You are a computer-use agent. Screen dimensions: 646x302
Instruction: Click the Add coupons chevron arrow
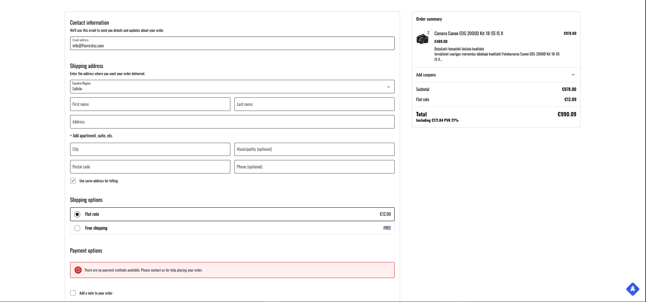tap(573, 75)
